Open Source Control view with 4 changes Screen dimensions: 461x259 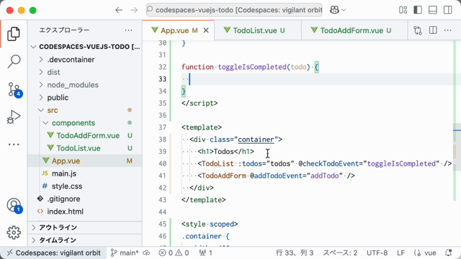tap(14, 89)
